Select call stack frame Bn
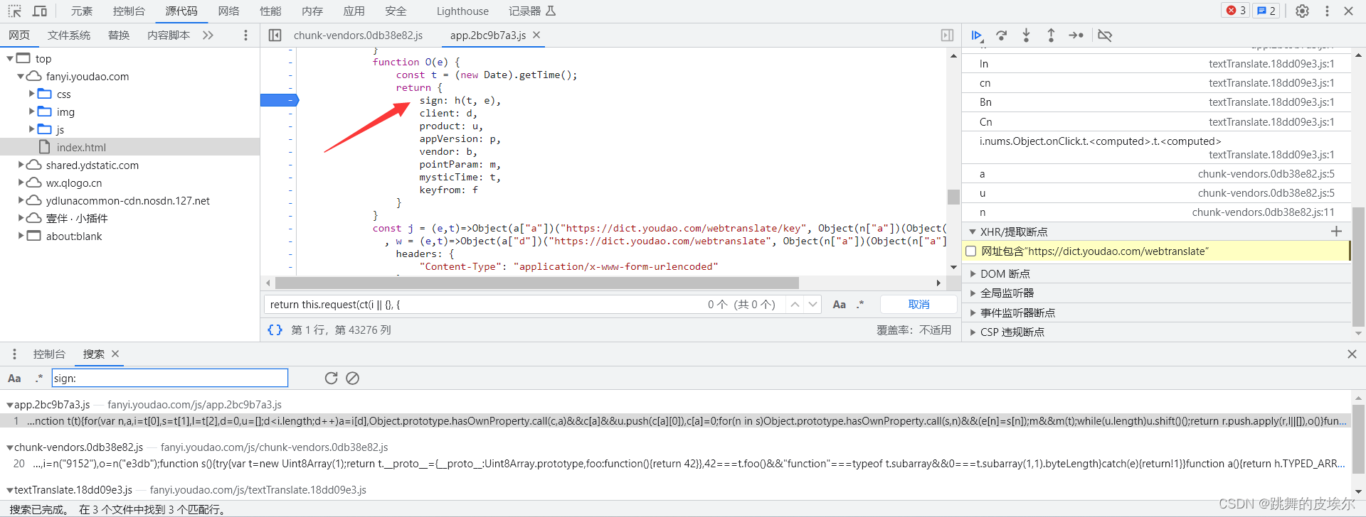This screenshot has height=517, width=1366. click(x=1156, y=102)
